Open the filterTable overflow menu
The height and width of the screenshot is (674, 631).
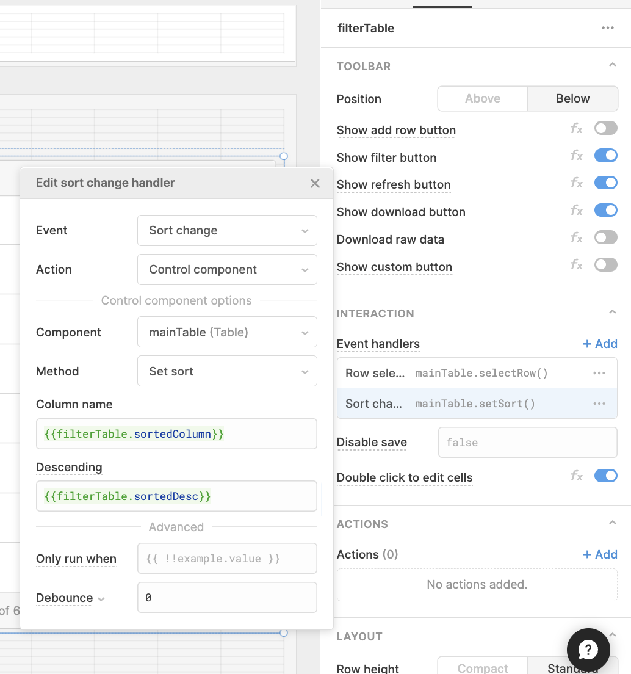coord(608,27)
